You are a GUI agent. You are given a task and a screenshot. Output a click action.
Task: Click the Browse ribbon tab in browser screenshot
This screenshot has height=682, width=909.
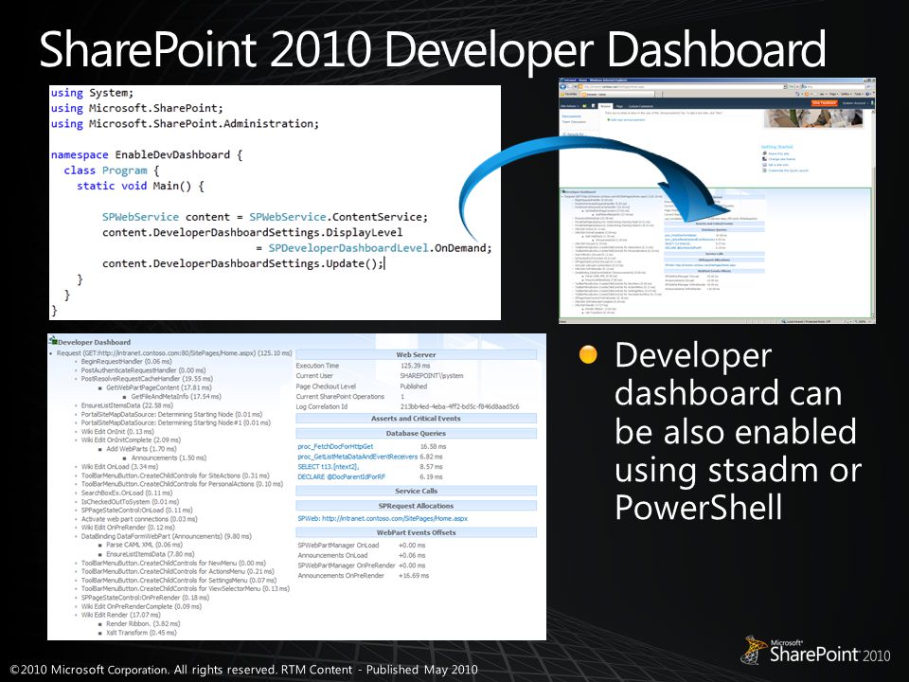click(x=605, y=106)
